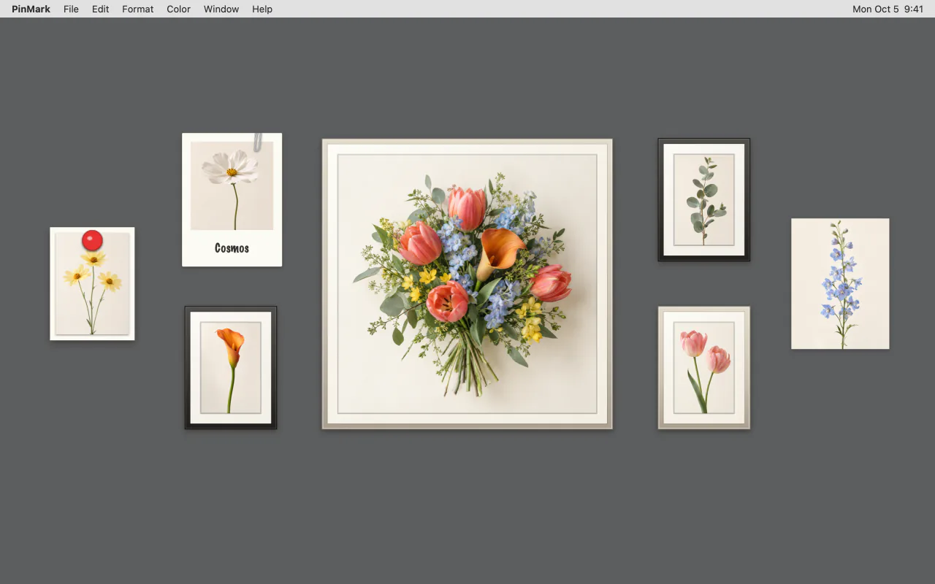Open the Edit menu
935x584 pixels.
point(100,9)
